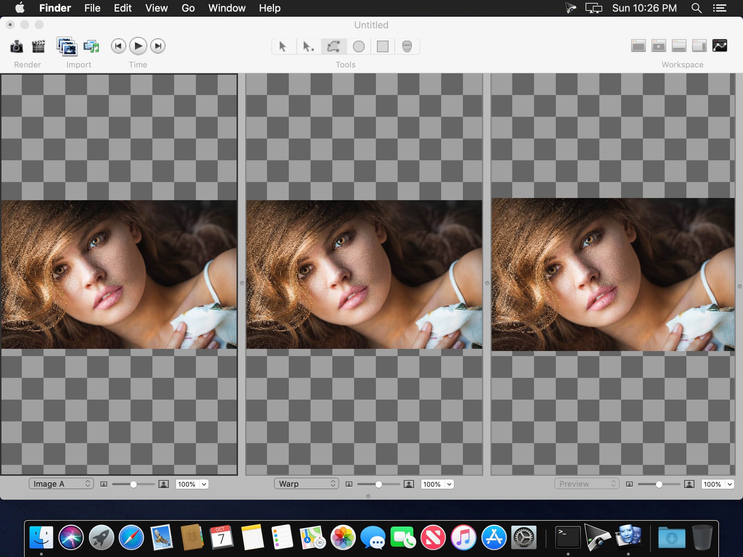Image resolution: width=743 pixels, height=557 pixels.
Task: Select the circle shape tool
Action: pos(358,46)
